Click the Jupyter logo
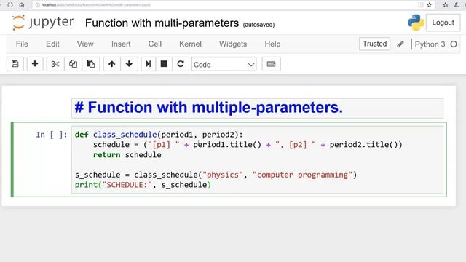466x262 pixels. [43, 23]
